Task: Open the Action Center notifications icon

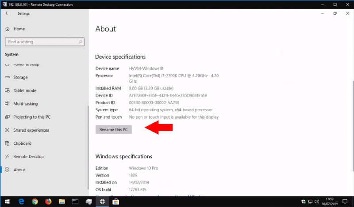Action: (345, 202)
